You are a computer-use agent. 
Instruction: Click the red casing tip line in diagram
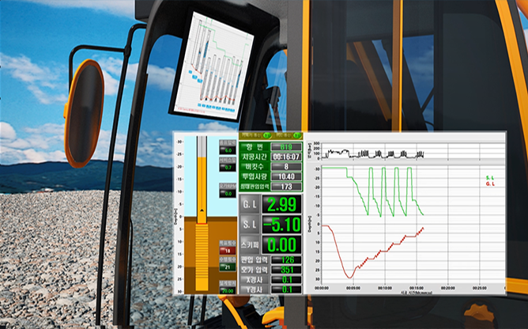(202, 224)
